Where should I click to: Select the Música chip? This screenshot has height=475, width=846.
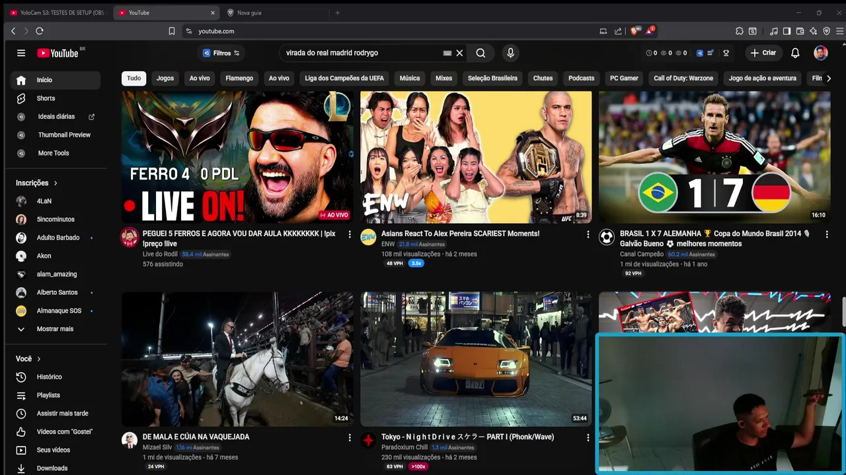click(410, 78)
